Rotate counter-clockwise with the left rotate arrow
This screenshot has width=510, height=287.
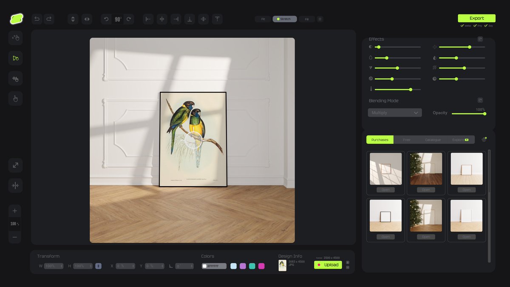click(106, 19)
